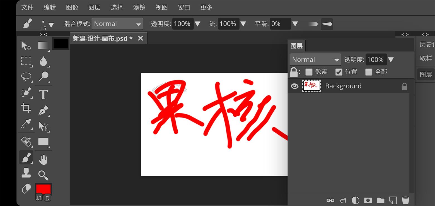Select the Move tool

[26, 45]
